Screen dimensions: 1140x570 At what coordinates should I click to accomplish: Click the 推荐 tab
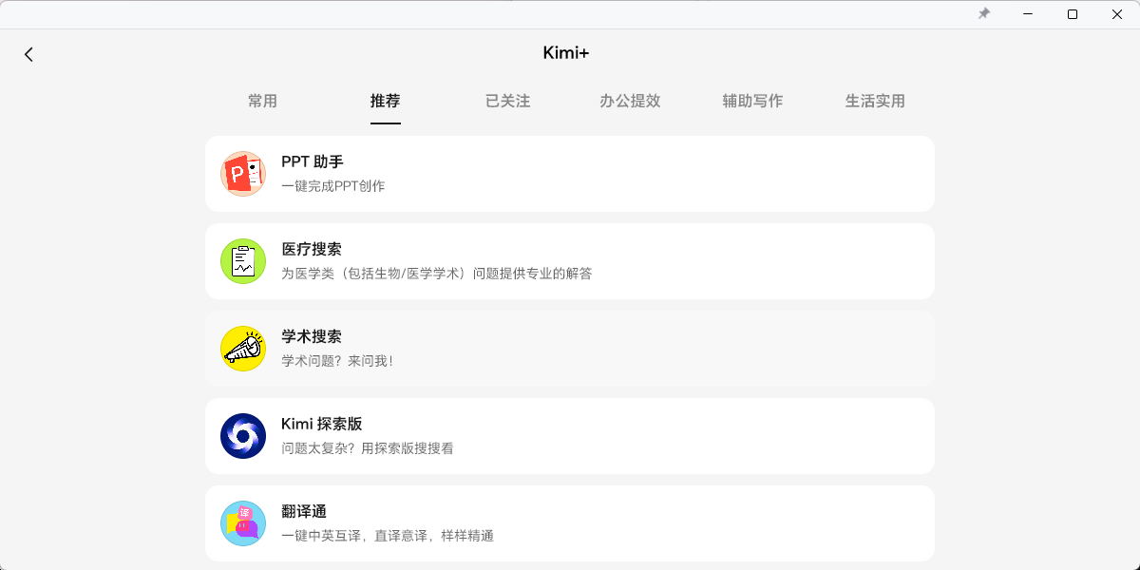pyautogui.click(x=385, y=101)
